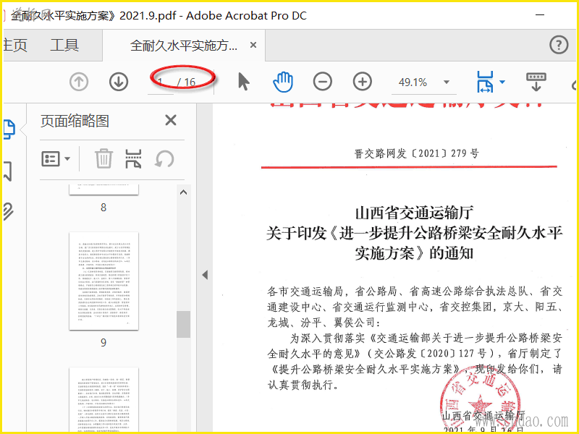Go to previous page with up arrow
The image size is (579, 434).
79,82
